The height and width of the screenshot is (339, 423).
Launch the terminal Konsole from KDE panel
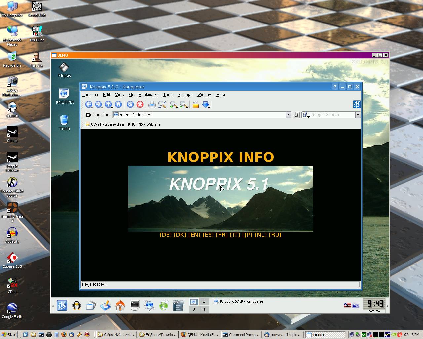click(135, 305)
